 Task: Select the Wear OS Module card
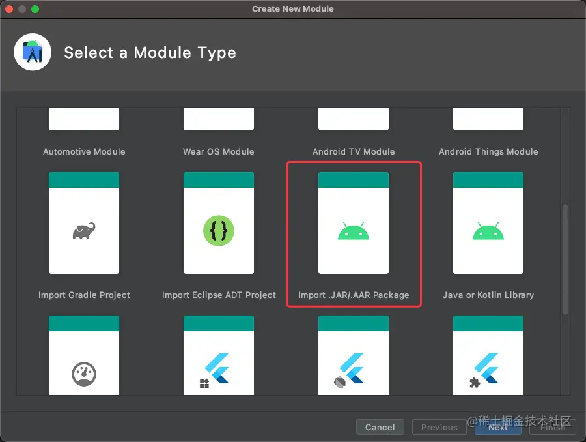219,119
